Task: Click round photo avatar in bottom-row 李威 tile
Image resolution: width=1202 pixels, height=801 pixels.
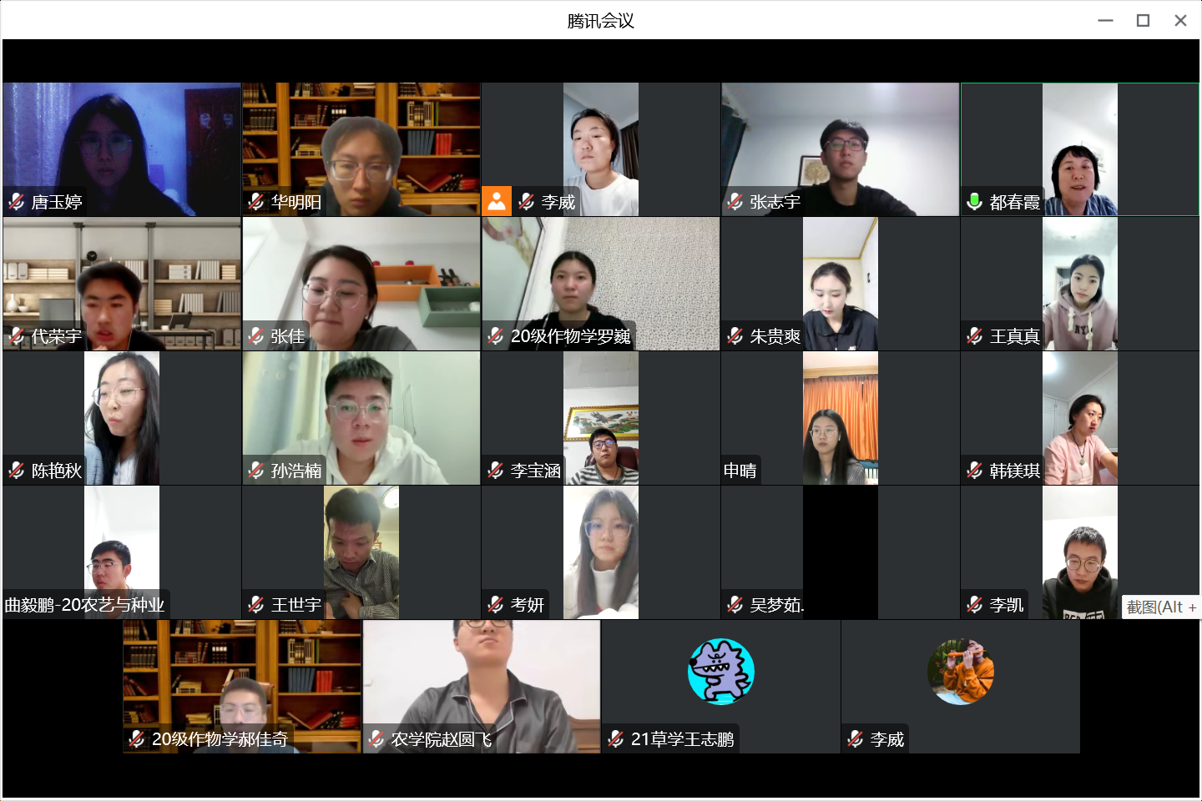Action: pos(961,672)
